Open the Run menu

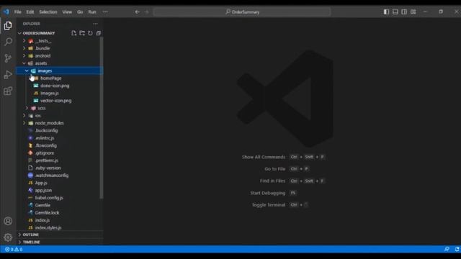(x=92, y=12)
